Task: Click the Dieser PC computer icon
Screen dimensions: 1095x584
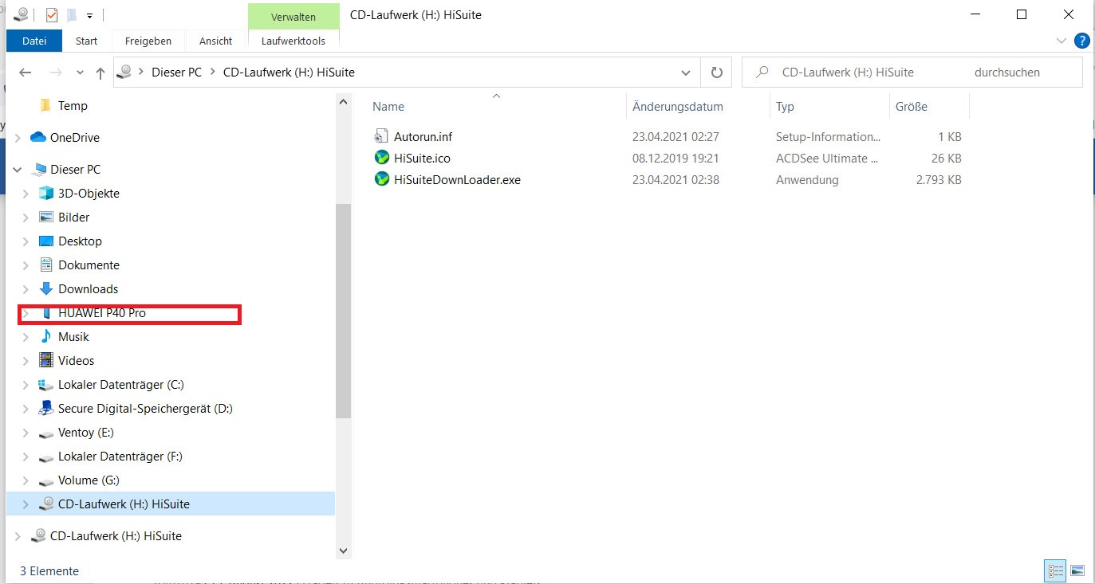Action: point(38,170)
